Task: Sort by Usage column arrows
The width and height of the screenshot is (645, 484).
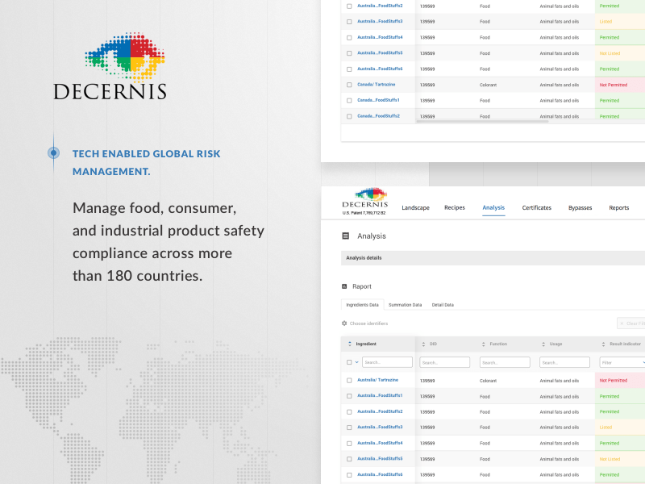Action: click(543, 344)
